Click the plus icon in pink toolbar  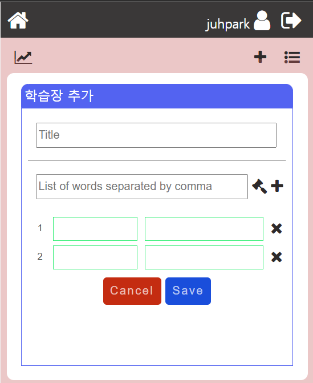coord(261,57)
